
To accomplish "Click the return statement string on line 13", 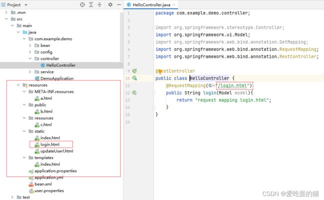I will coord(232,100).
